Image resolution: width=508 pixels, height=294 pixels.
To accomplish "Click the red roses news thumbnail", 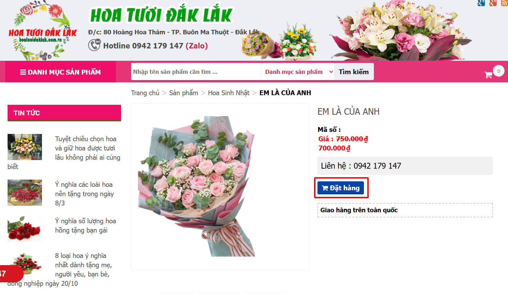I will click(25, 229).
